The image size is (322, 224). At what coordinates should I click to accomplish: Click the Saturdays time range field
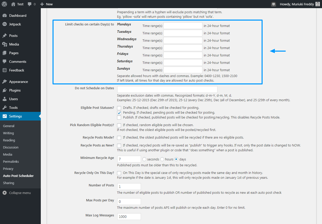click(x=183, y=63)
